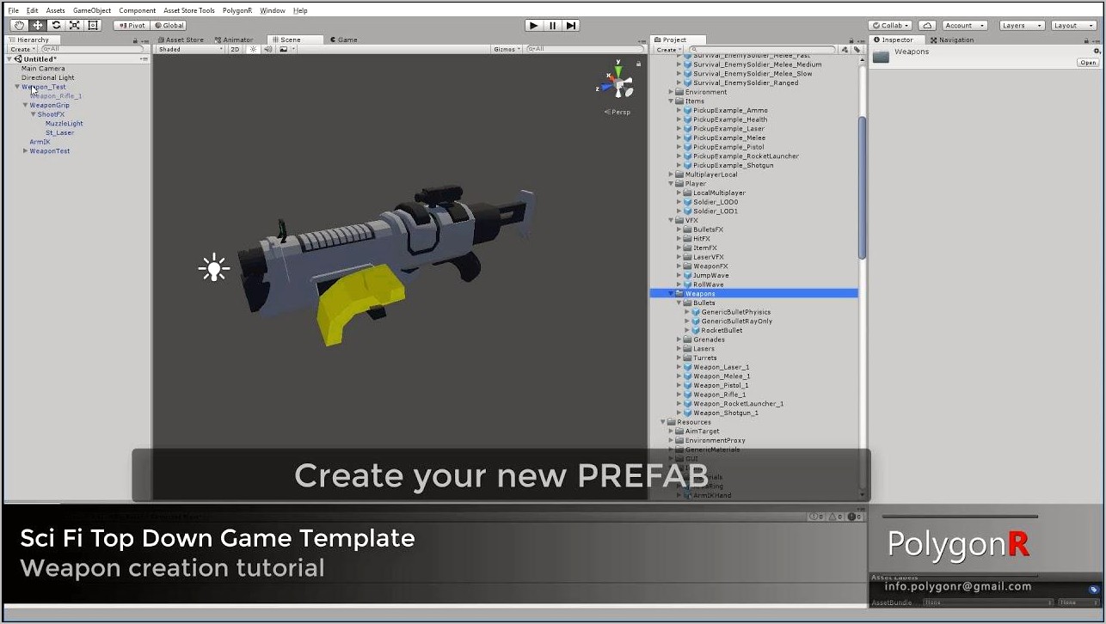Click the scene orientation gizmo

pos(617,82)
